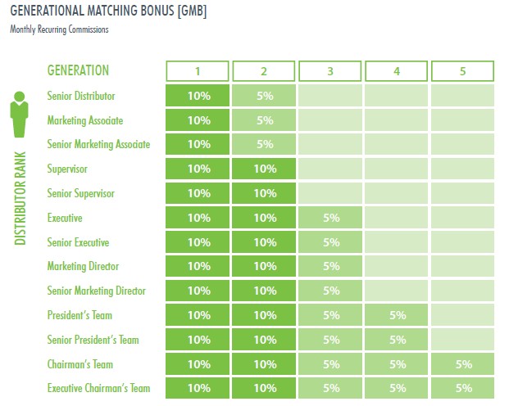The height and width of the screenshot is (406, 509).
Task: Click the vertical Distributor Rank label
Action: point(20,198)
